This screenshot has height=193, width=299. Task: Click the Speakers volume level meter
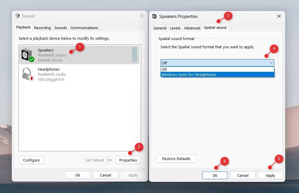[135, 55]
